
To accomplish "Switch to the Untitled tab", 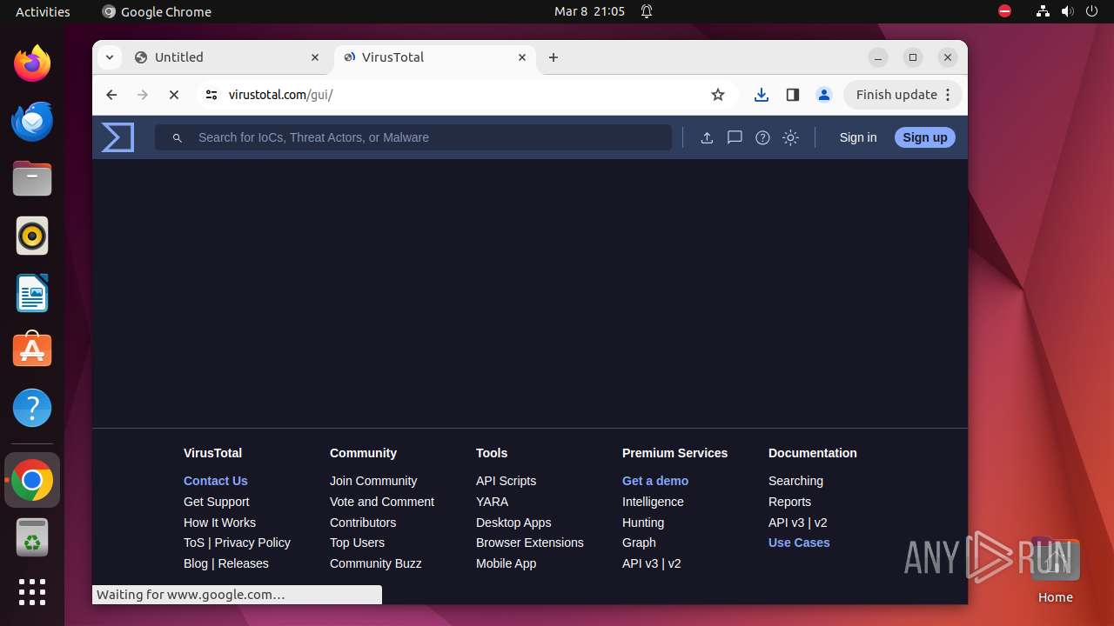I will click(226, 57).
